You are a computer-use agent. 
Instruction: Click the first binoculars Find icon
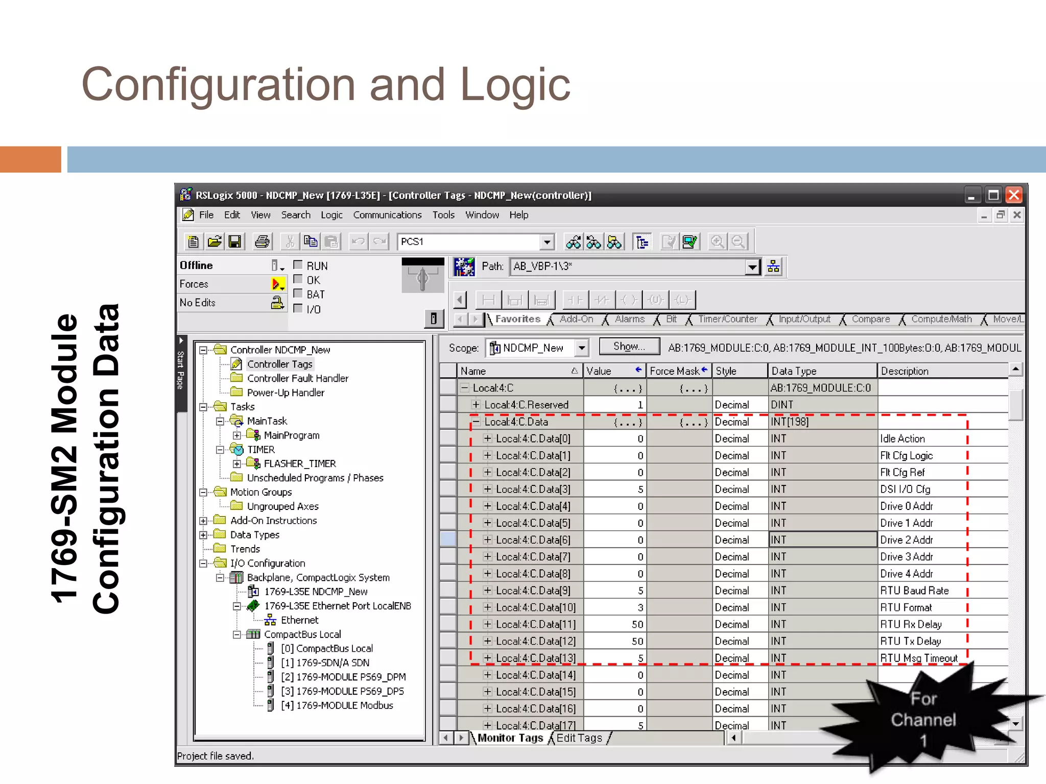(573, 241)
